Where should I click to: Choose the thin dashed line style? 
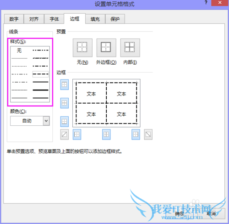click(x=19, y=90)
